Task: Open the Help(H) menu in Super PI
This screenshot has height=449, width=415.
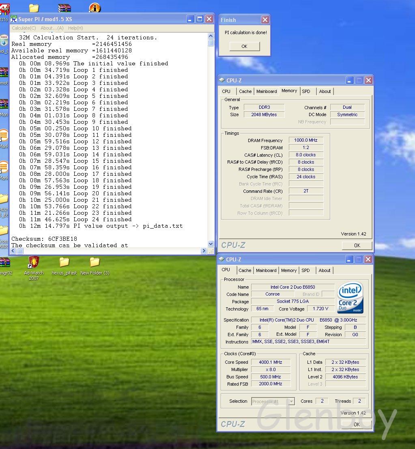Action: click(75, 28)
